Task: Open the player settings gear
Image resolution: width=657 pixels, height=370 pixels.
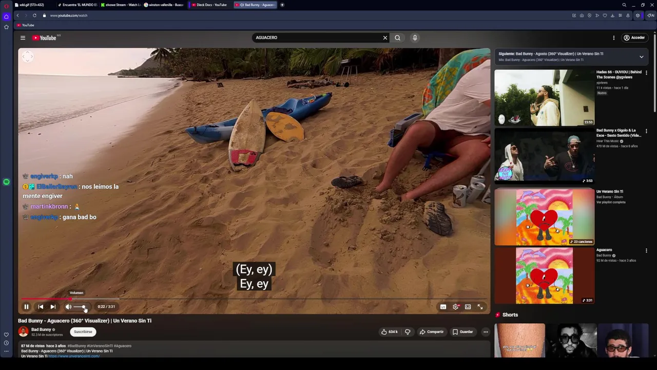Action: coord(455,307)
